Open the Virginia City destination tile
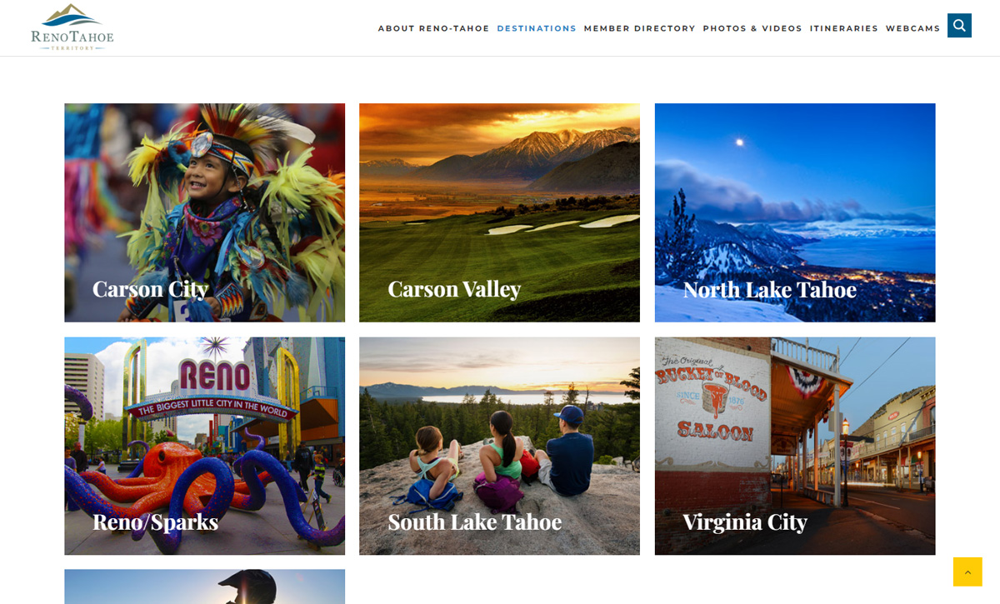 tap(795, 446)
